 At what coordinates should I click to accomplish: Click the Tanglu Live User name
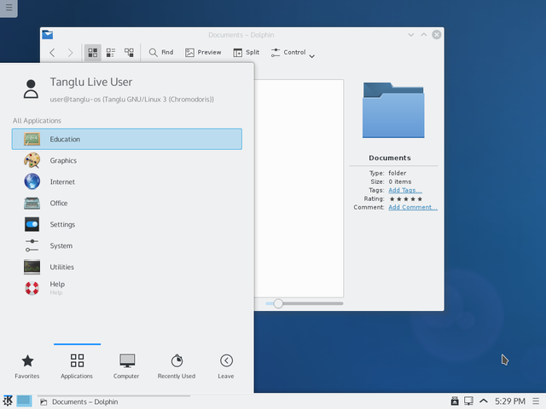91,82
